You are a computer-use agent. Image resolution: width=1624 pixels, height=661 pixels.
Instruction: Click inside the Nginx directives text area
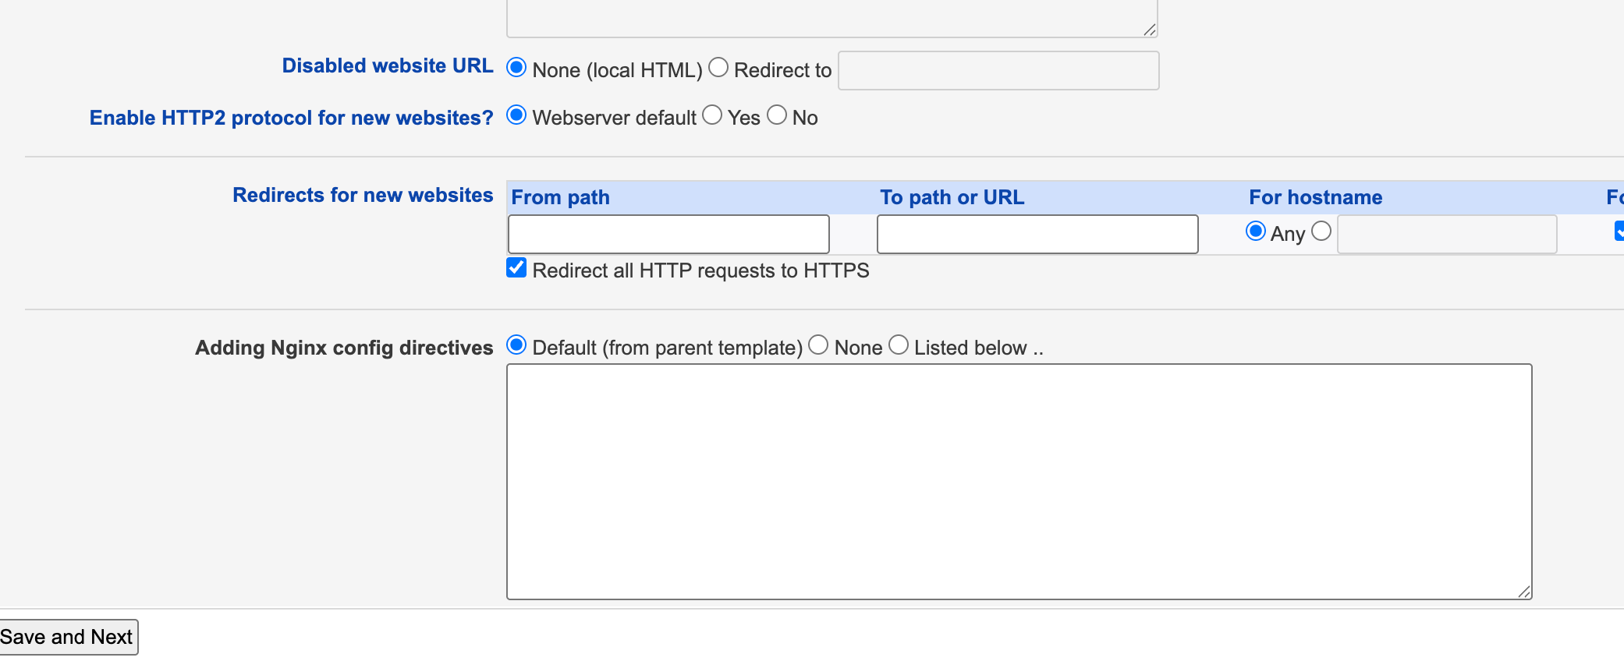[x=1019, y=481]
